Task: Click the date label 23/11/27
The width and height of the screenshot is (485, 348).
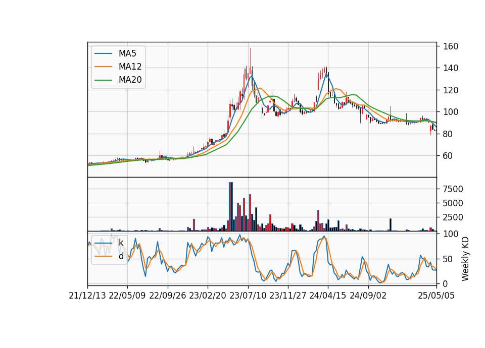Action: pos(287,296)
